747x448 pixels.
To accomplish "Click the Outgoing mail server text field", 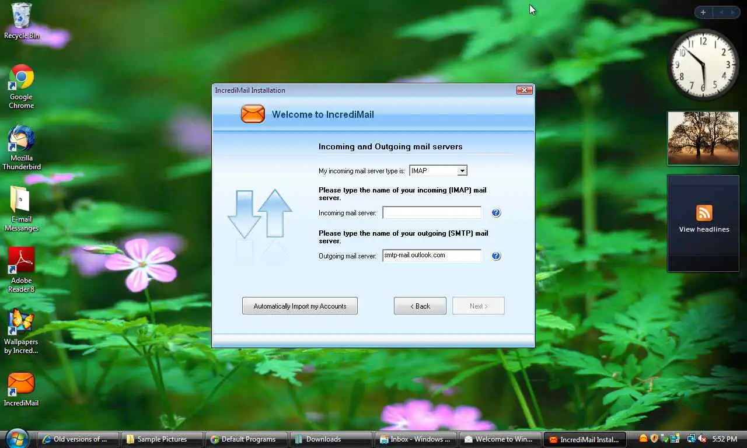I will pyautogui.click(x=432, y=256).
